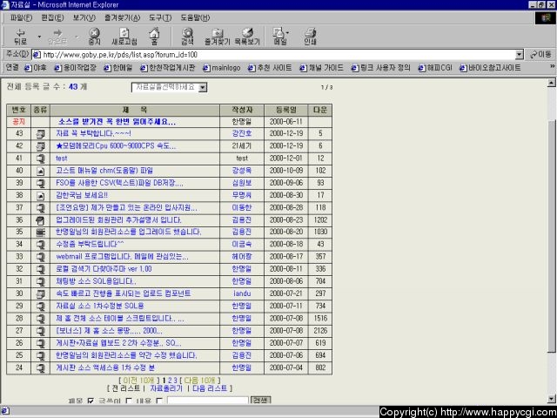Click the file type icon in row 35
Screen dimensions: 557x418
(41, 233)
